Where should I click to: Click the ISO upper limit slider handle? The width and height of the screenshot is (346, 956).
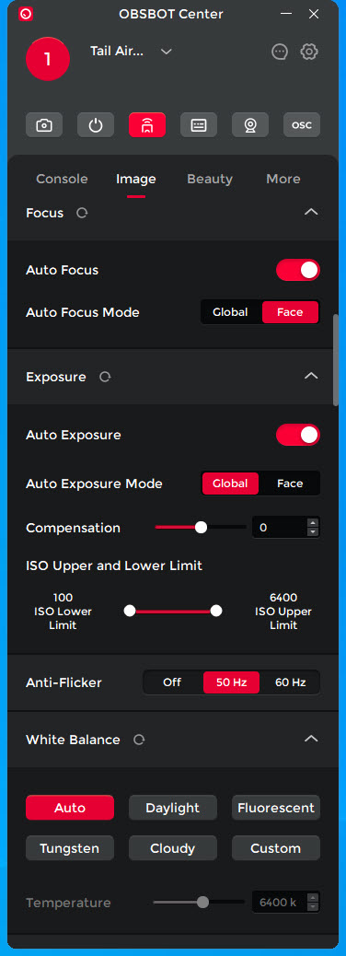216,611
